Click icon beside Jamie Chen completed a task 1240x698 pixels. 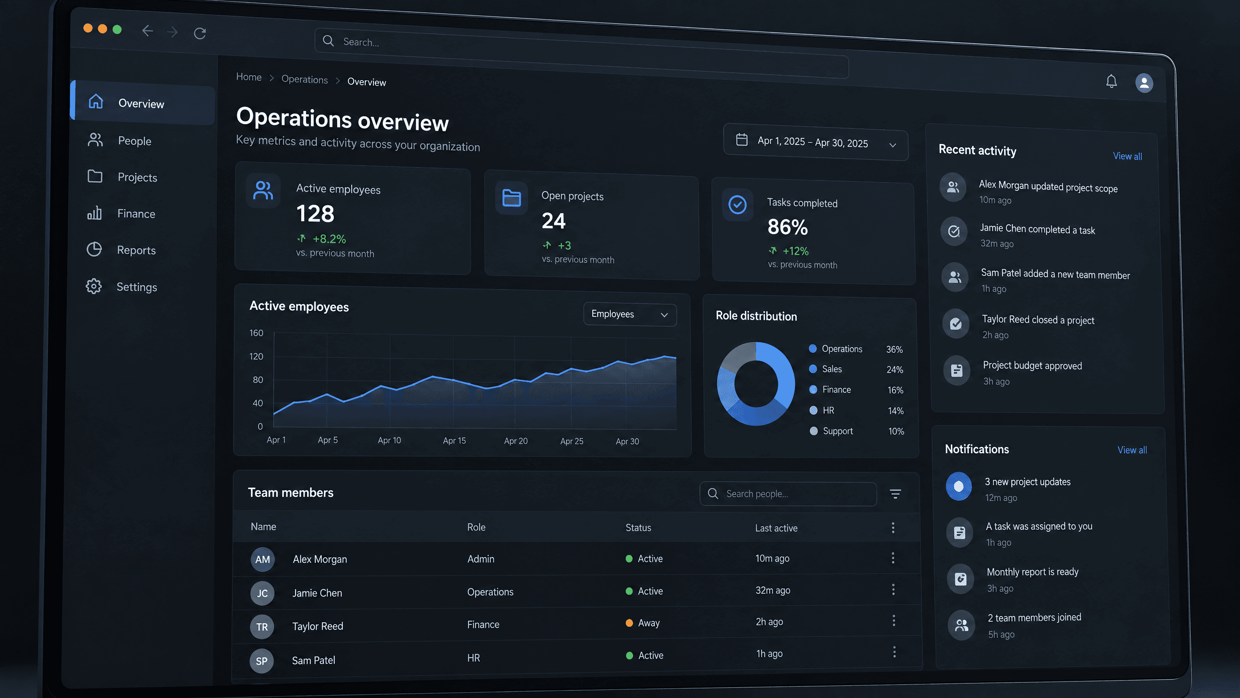click(x=954, y=232)
